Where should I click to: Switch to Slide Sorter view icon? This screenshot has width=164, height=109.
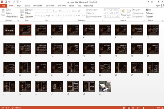point(129,108)
